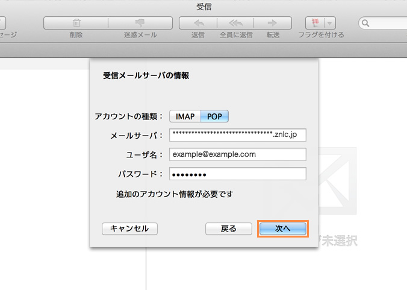This screenshot has height=290, width=407.
Task: Click the キャンセル button
Action: coord(129,229)
